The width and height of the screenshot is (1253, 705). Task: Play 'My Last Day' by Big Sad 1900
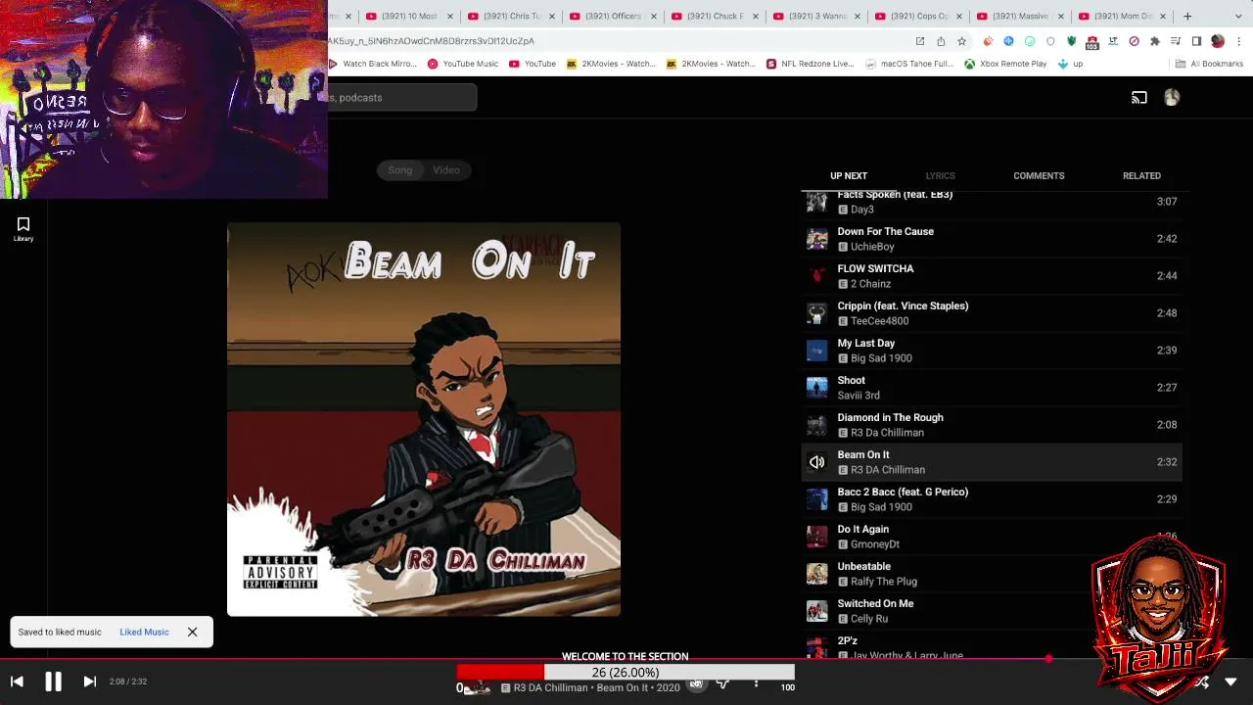(x=993, y=351)
